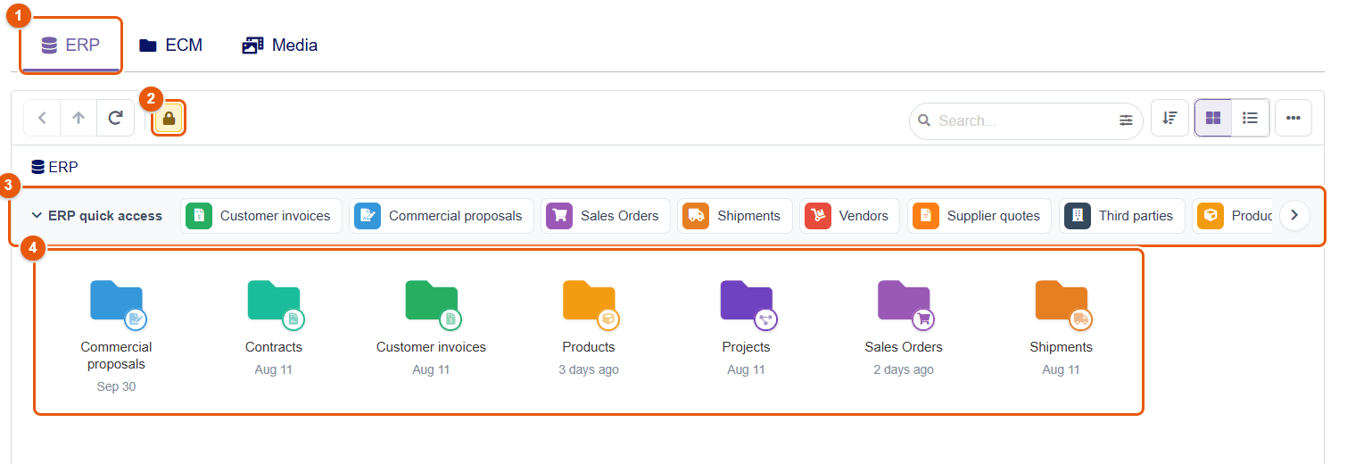The image size is (1347, 464).
Task: Open the Media tab
Action: [x=279, y=45]
